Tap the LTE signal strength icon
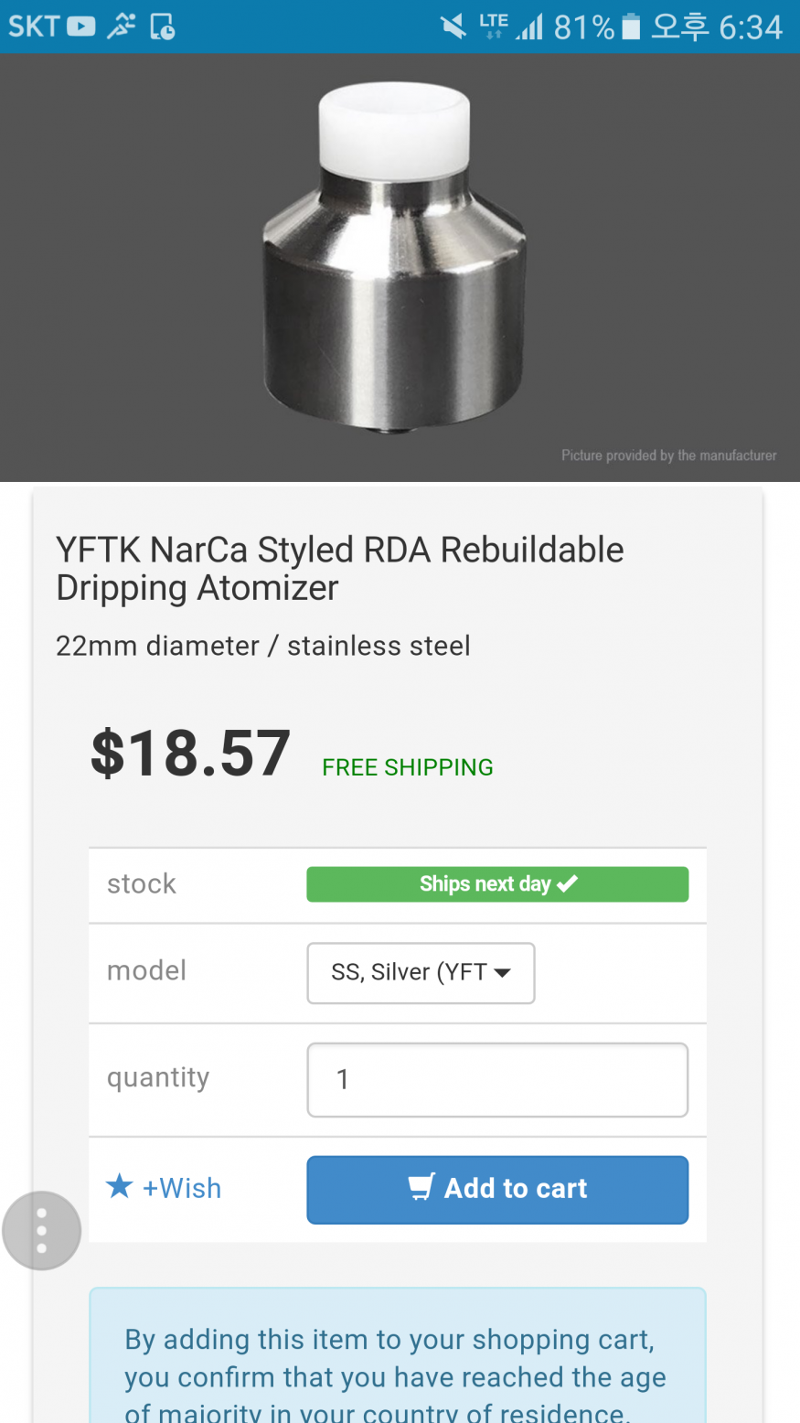 tap(528, 27)
